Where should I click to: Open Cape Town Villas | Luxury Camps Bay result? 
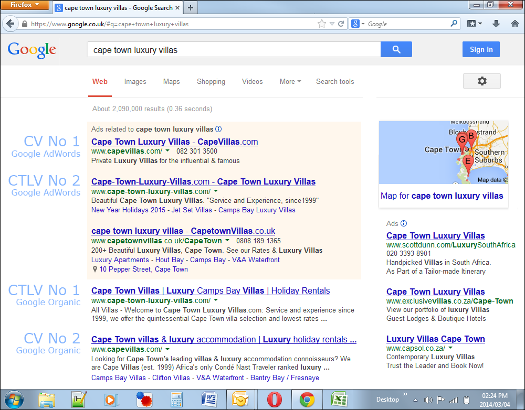[211, 291]
